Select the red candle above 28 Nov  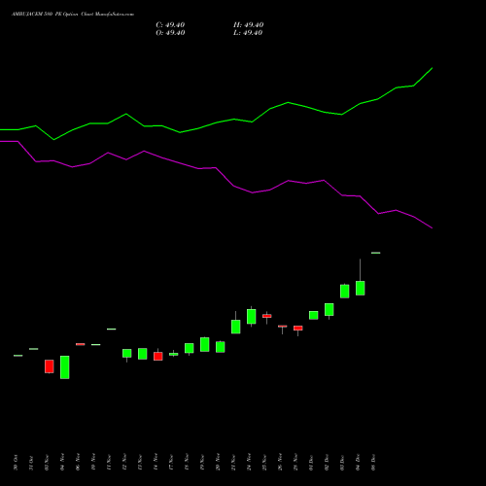tap(298, 329)
